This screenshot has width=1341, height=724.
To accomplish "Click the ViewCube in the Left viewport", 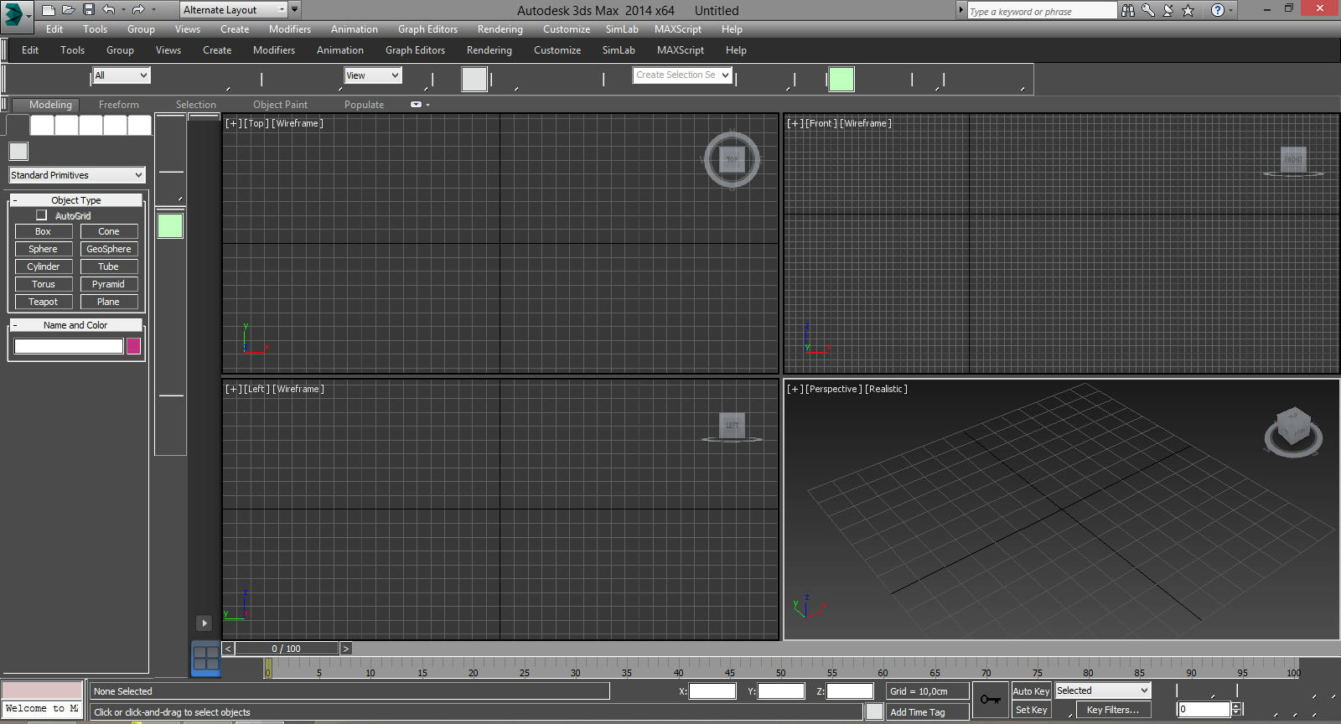I will [x=732, y=426].
